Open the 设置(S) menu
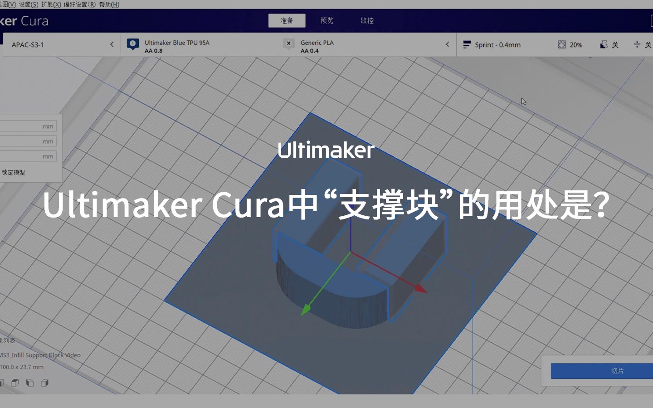Image resolution: width=653 pixels, height=408 pixels. point(29,4)
